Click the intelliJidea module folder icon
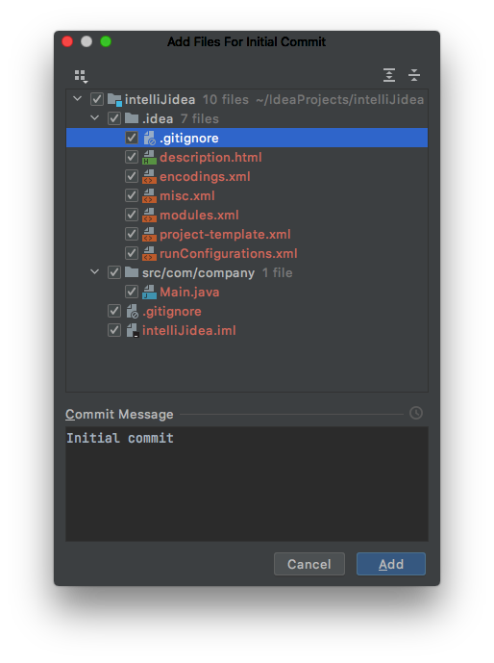Screen dimensions: 494x663 (114, 100)
